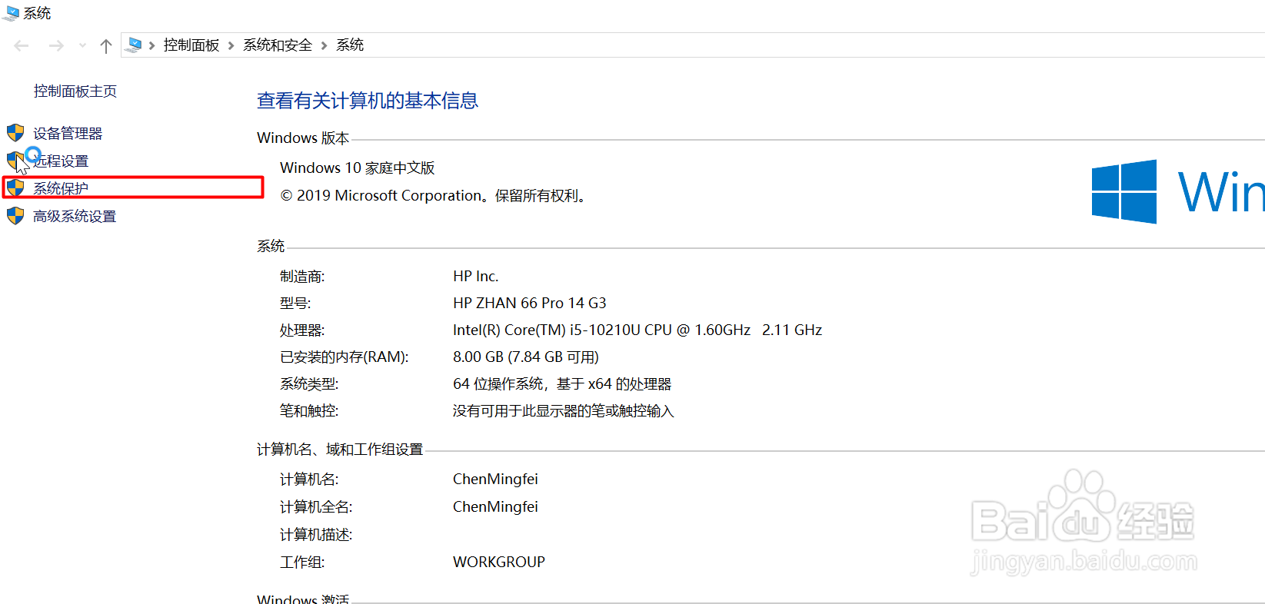Click the shield icon beside 设备管理器
1265x604 pixels.
[x=15, y=133]
